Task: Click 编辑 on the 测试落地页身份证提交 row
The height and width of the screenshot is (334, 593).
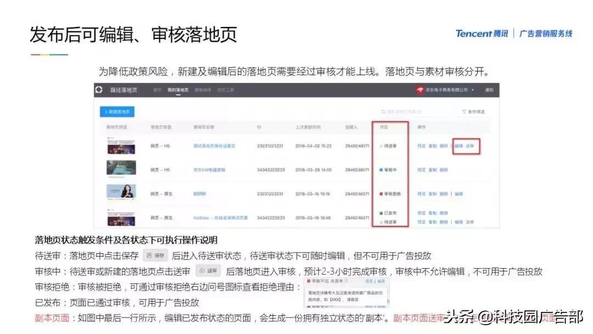Action: [x=458, y=145]
